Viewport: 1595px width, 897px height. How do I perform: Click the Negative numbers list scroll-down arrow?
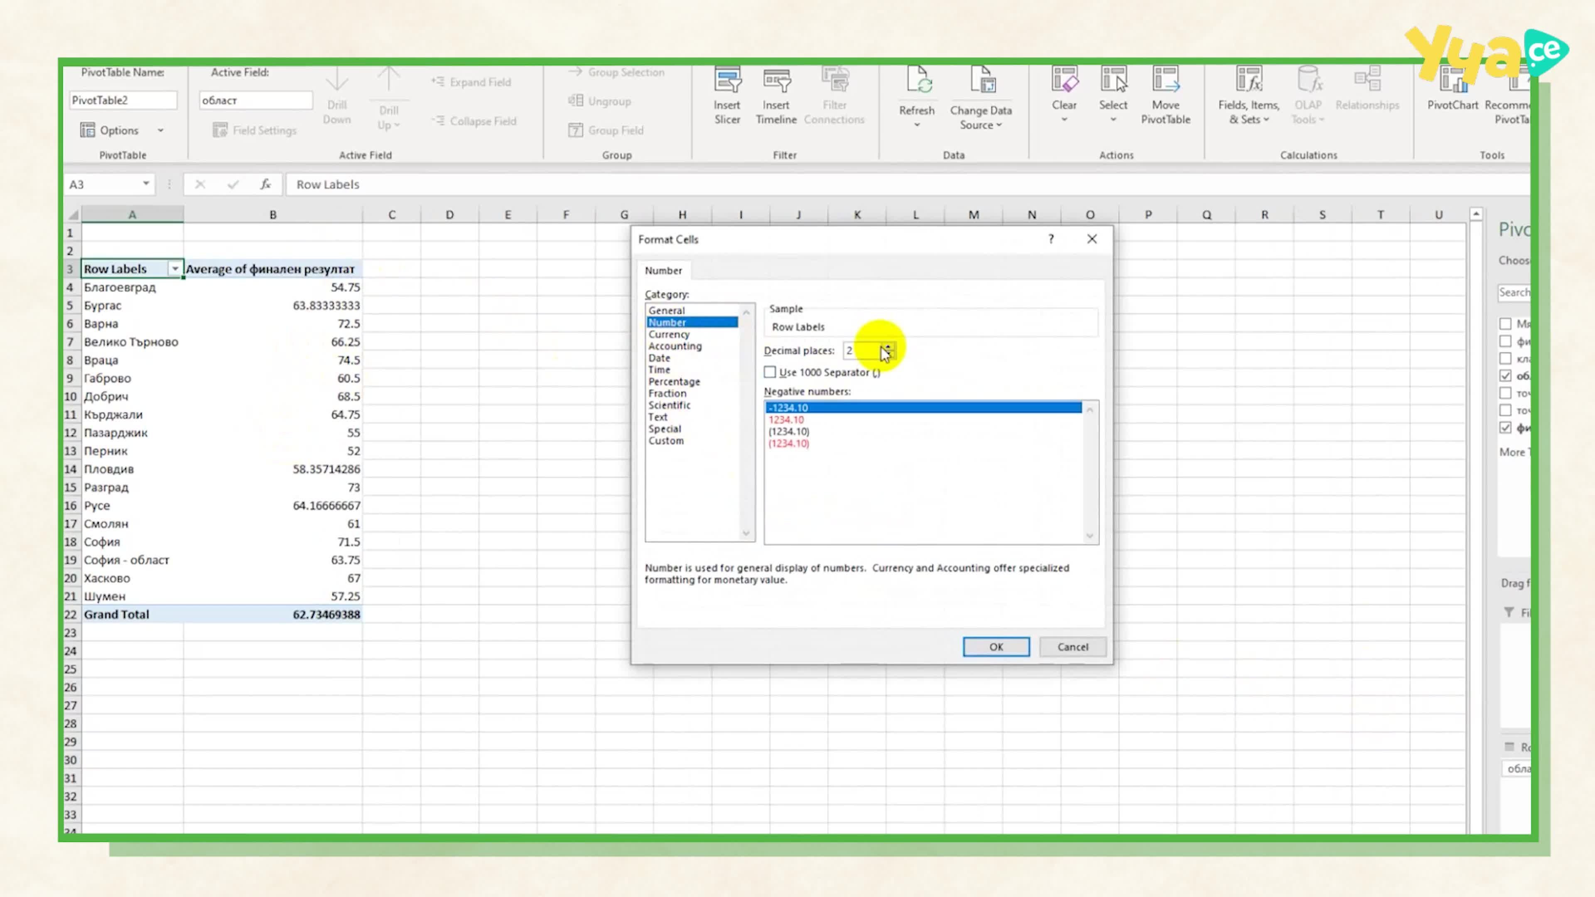[1090, 536]
